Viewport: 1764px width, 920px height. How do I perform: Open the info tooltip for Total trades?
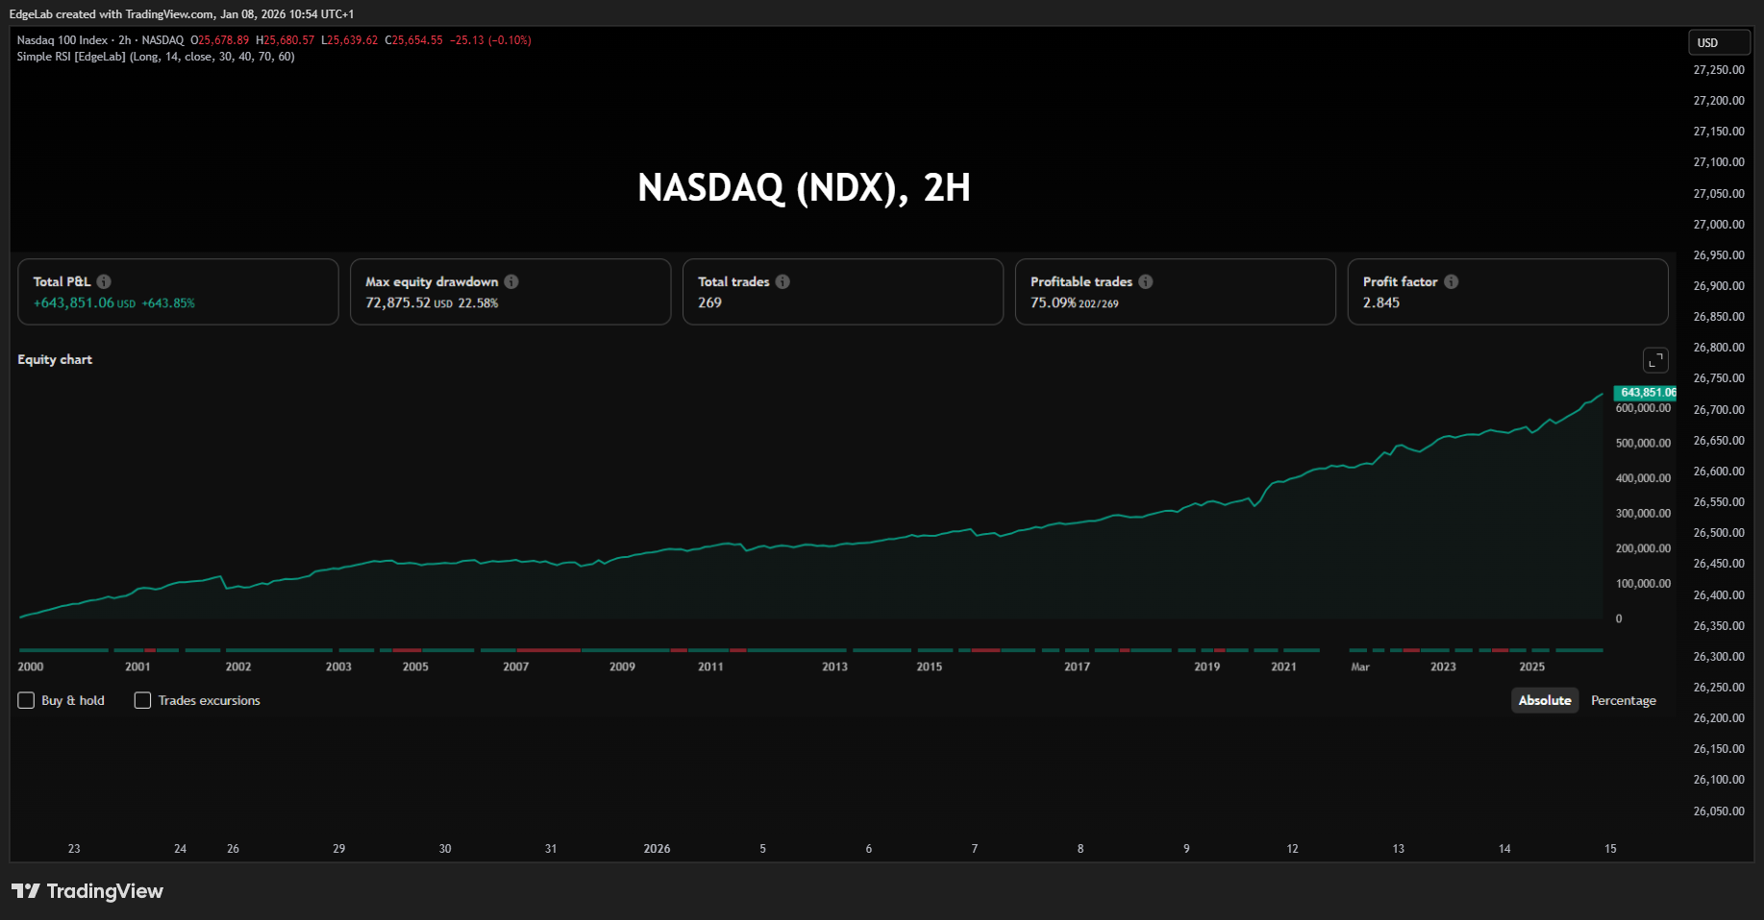point(783,281)
